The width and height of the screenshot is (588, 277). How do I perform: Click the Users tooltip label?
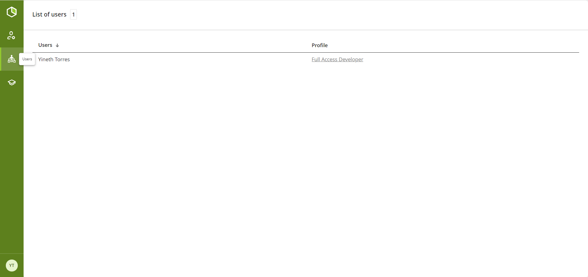point(27,59)
